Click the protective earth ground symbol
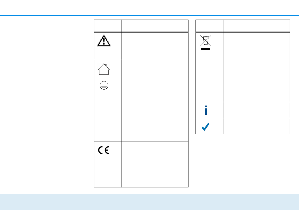Image resolution: width=299 pixels, height=210 pixels. pos(104,85)
